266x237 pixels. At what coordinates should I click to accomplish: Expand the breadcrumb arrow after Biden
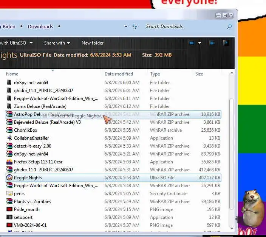pyautogui.click(x=22, y=26)
